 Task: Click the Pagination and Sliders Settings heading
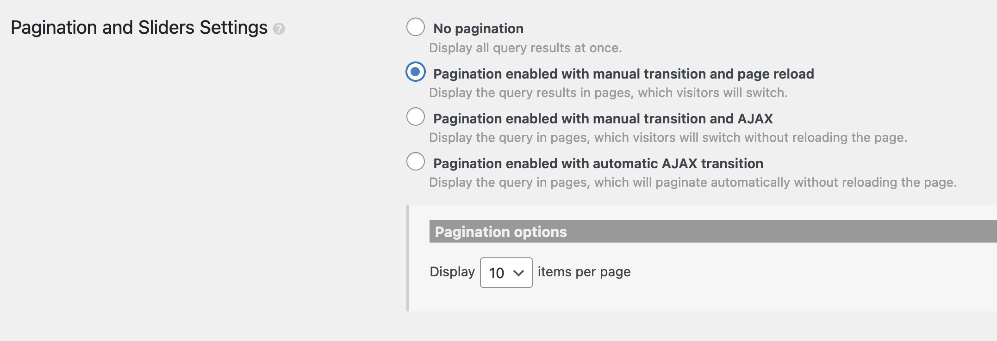point(139,28)
